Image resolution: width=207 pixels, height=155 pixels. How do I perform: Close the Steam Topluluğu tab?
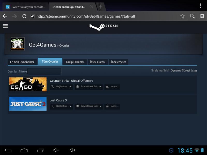(92, 7)
